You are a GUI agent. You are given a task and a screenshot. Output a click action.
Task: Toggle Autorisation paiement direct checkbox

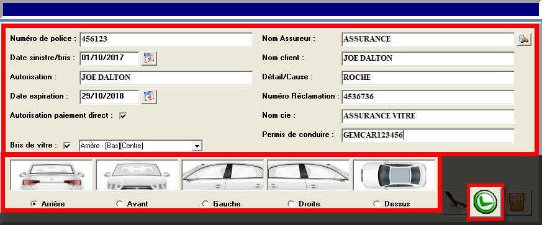pyautogui.click(x=123, y=117)
